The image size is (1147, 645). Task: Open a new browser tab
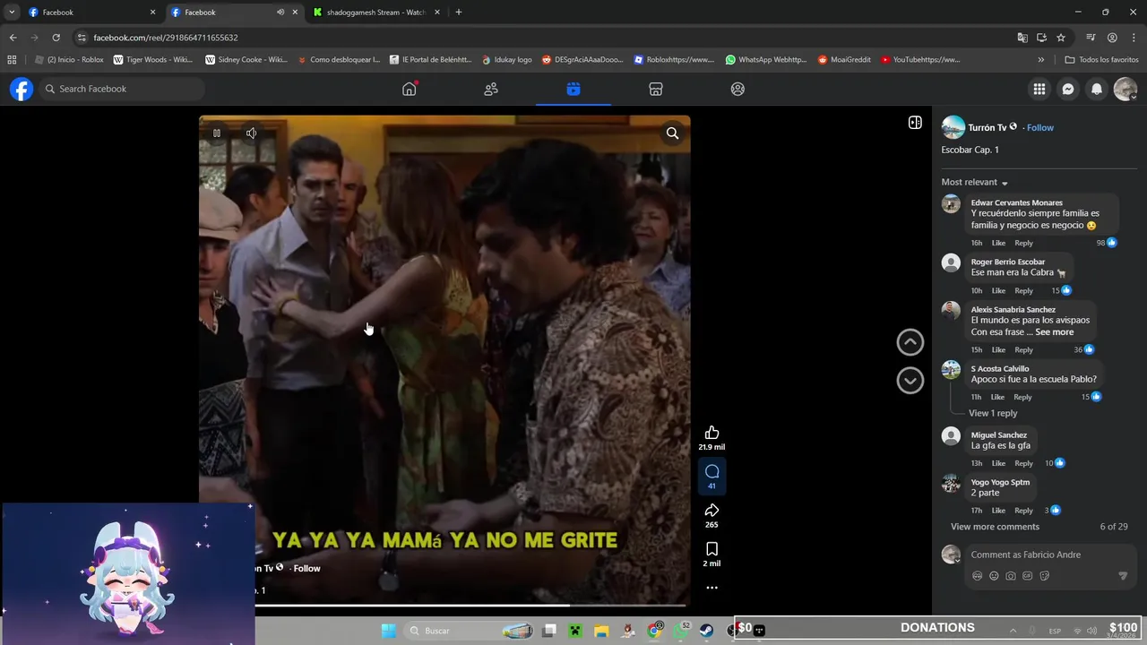(459, 13)
